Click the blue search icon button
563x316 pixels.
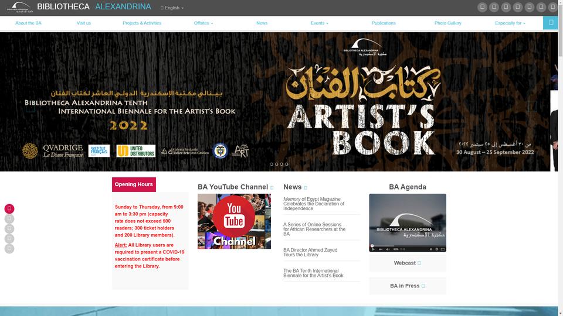point(551,23)
